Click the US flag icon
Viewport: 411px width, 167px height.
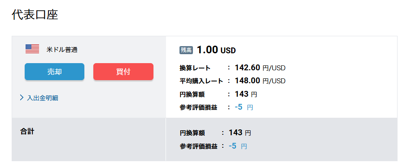coord(32,49)
